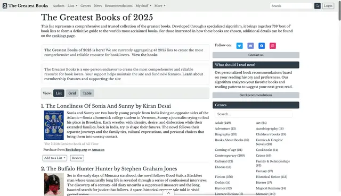341x196 pixels.
Task: Select the Humor (32) genre
Action: click(x=223, y=189)
